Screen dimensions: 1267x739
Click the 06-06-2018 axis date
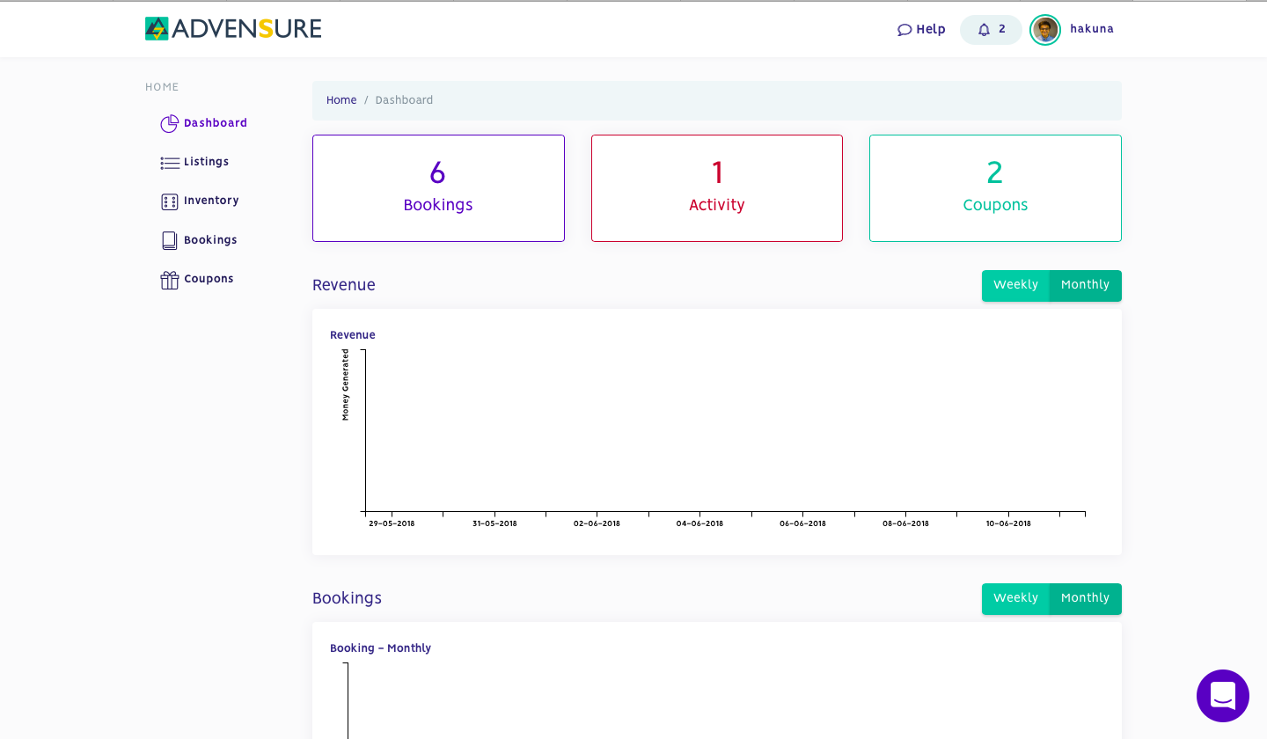(x=802, y=523)
